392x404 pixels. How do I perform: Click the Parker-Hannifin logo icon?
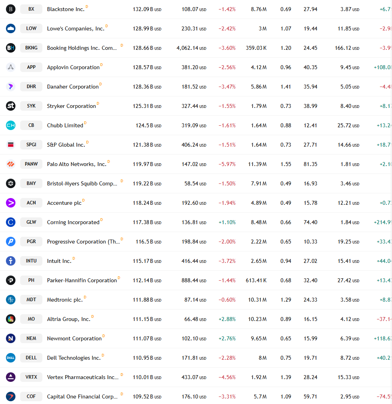[11, 280]
